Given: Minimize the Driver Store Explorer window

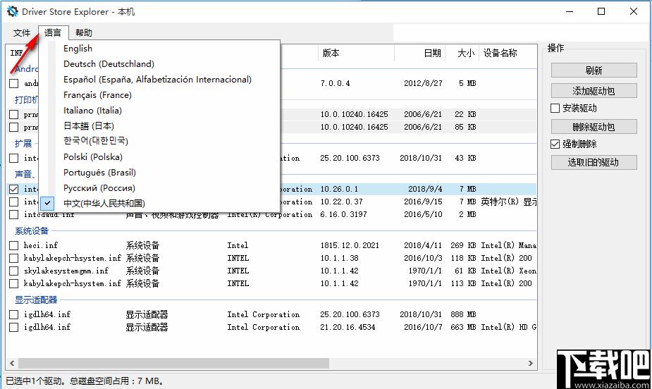Looking at the screenshot, I should (x=570, y=11).
